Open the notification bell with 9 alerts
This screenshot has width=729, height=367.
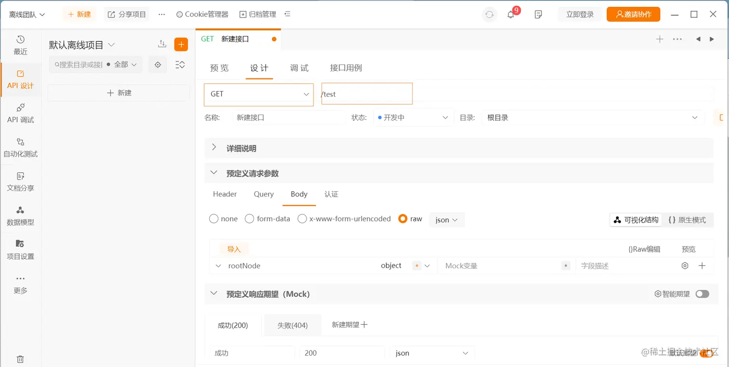[513, 14]
